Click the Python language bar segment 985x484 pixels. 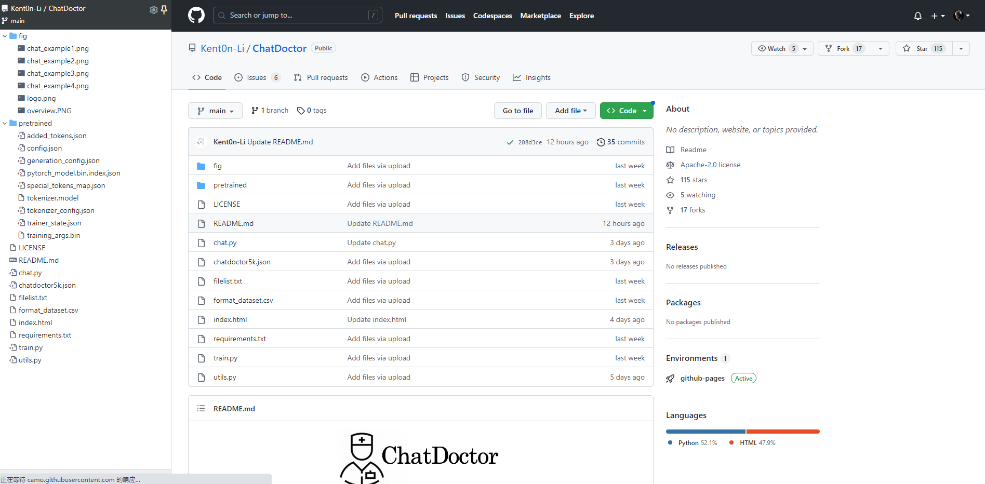706,432
